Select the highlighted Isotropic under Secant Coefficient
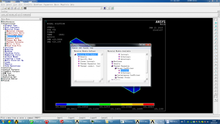The width and height of the screenshot is (220, 124). point(125,71)
